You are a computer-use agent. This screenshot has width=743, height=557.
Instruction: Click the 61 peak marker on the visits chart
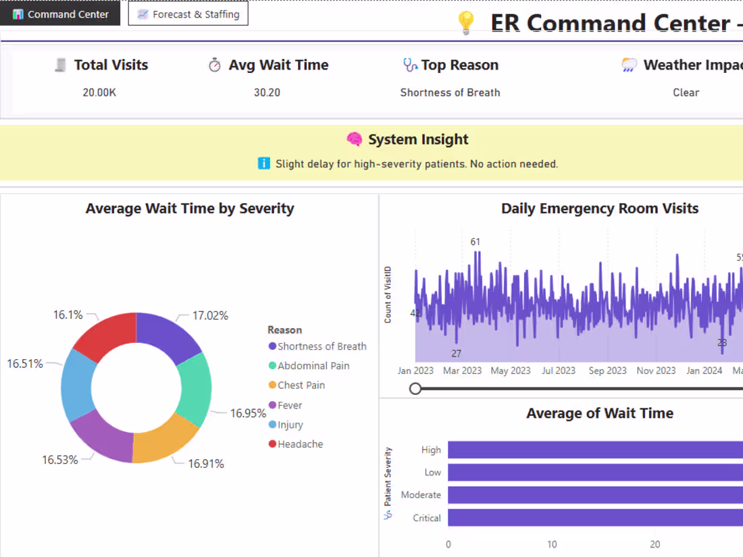(x=475, y=242)
